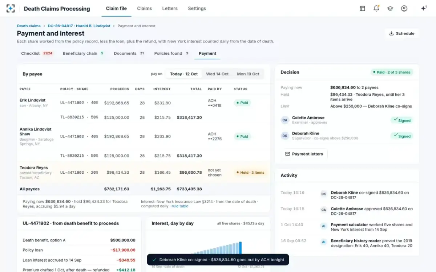Open the DC-26-04817 Harold B. Lindqvist breadcrumb
Image resolution: width=436 pixels, height=272 pixels.
coord(79,26)
